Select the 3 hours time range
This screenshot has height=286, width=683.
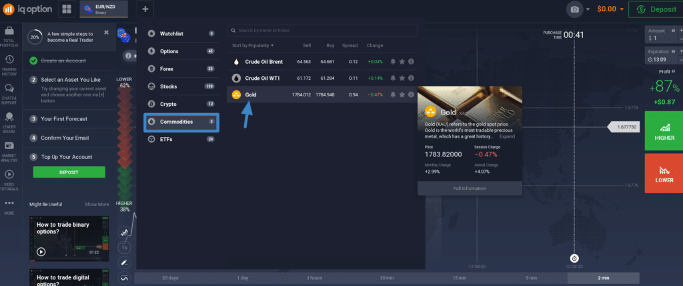315,278
